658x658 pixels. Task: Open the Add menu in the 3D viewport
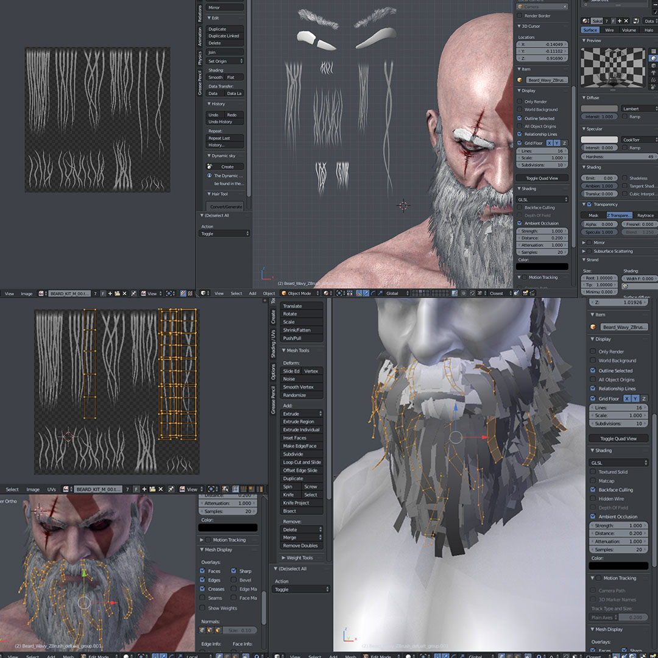tap(252, 293)
